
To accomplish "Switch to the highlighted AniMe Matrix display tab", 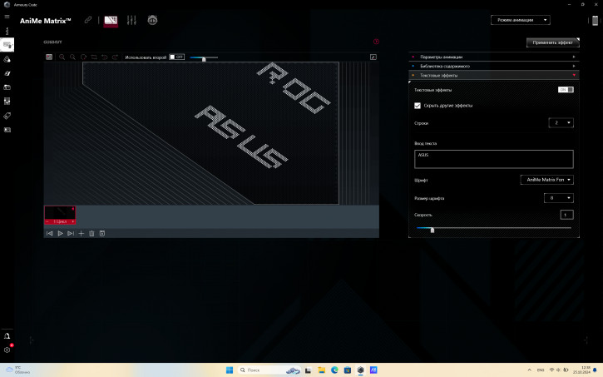I will [x=111, y=20].
